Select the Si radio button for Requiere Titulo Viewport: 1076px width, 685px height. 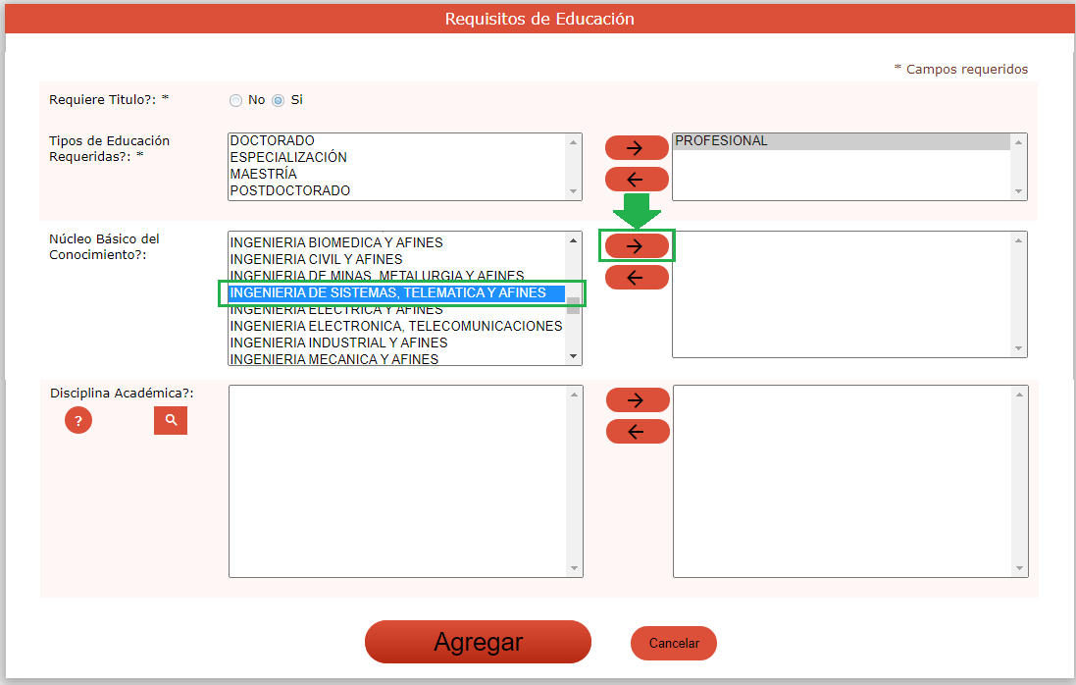278,100
